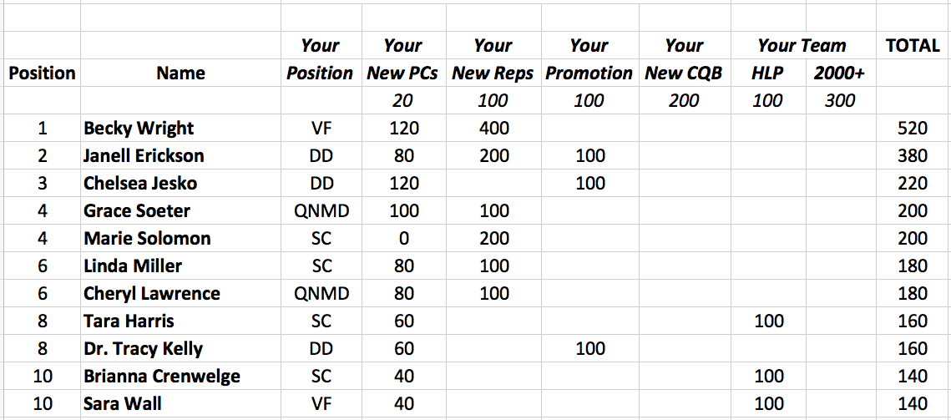The image size is (951, 420).
Task: Select the Becky Wright name cell
Action: click(139, 129)
